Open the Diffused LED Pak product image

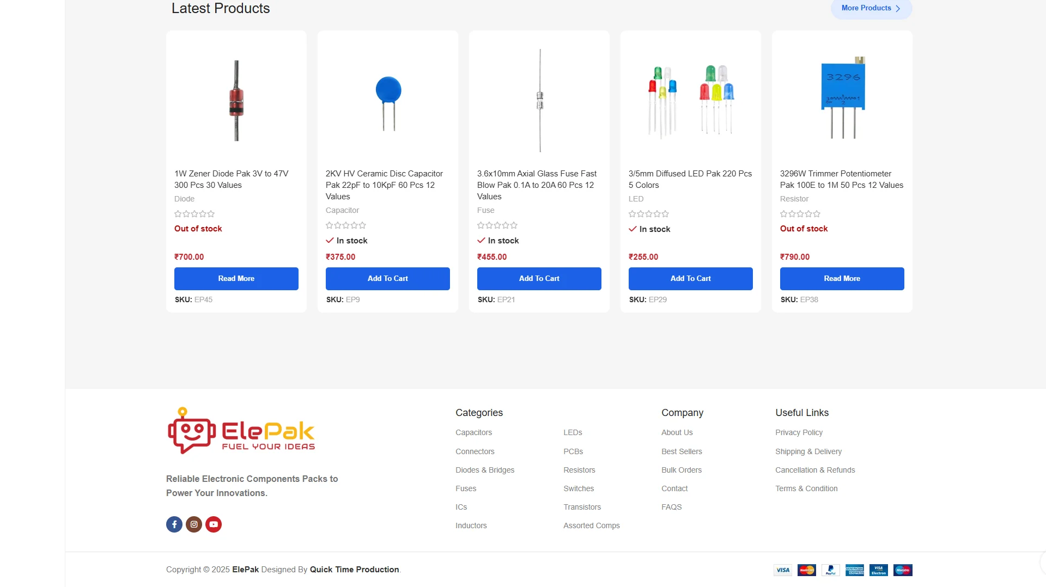point(690,101)
